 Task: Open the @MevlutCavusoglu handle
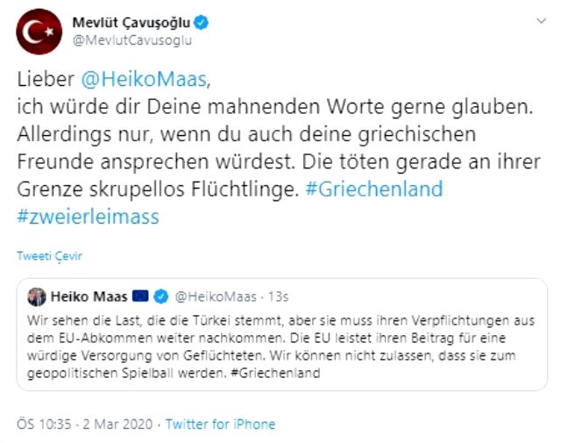[132, 40]
